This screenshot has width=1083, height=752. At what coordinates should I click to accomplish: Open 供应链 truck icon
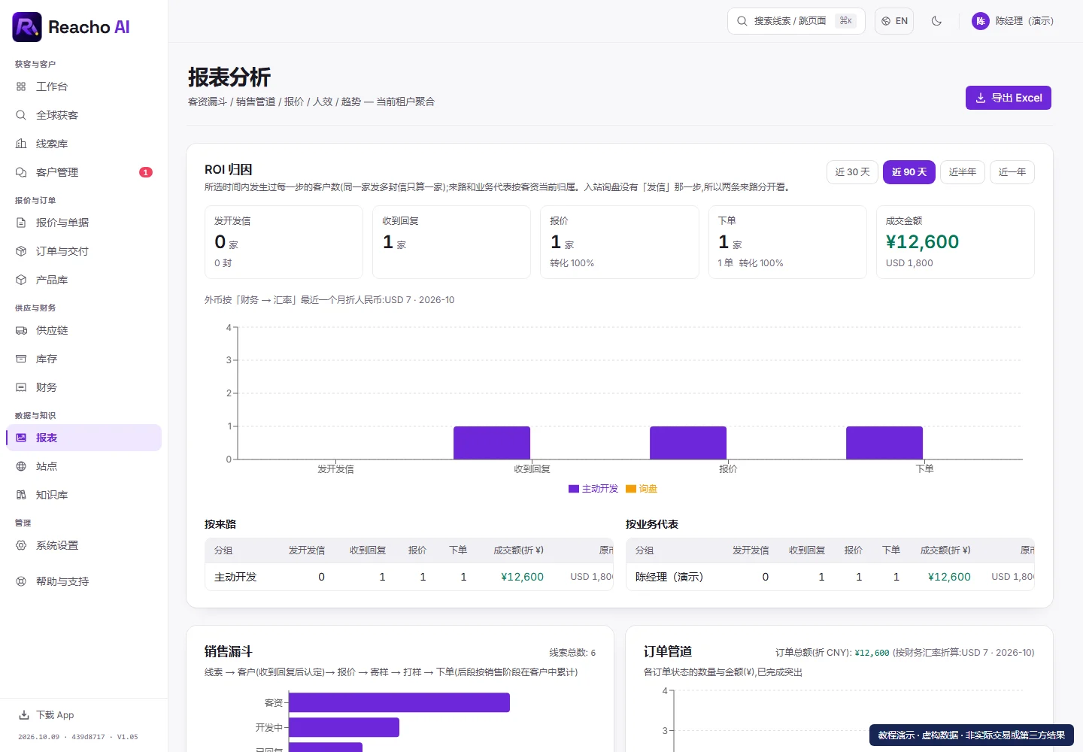click(x=21, y=330)
